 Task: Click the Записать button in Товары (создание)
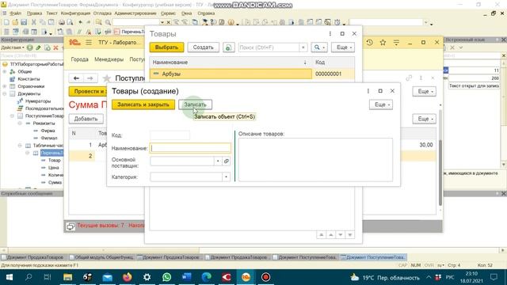pos(195,104)
